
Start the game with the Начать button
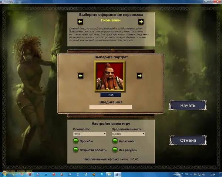(x=188, y=105)
